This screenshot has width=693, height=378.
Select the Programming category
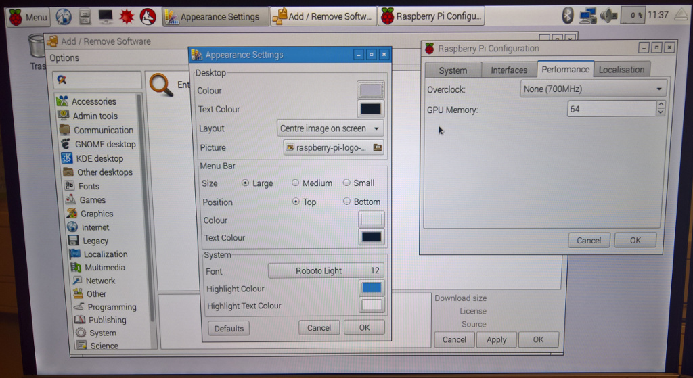(x=106, y=306)
